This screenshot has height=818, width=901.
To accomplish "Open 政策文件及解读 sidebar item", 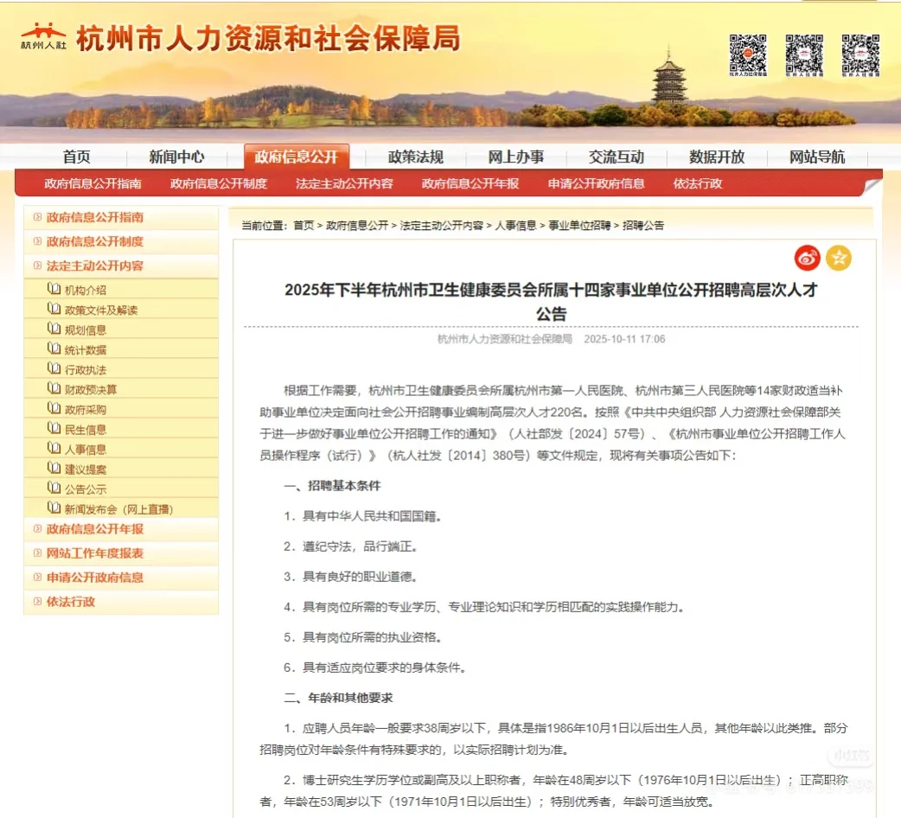I will coord(101,310).
